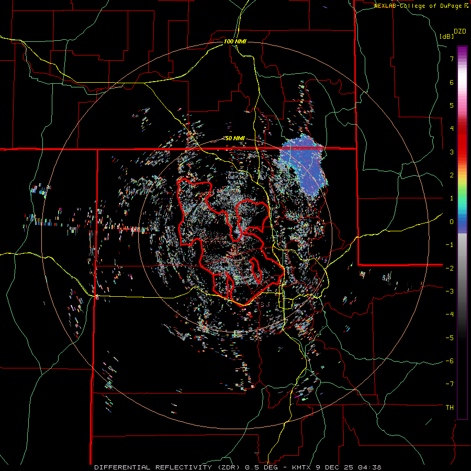
Task: Select the 2 value on the scale
Action: click(452, 175)
